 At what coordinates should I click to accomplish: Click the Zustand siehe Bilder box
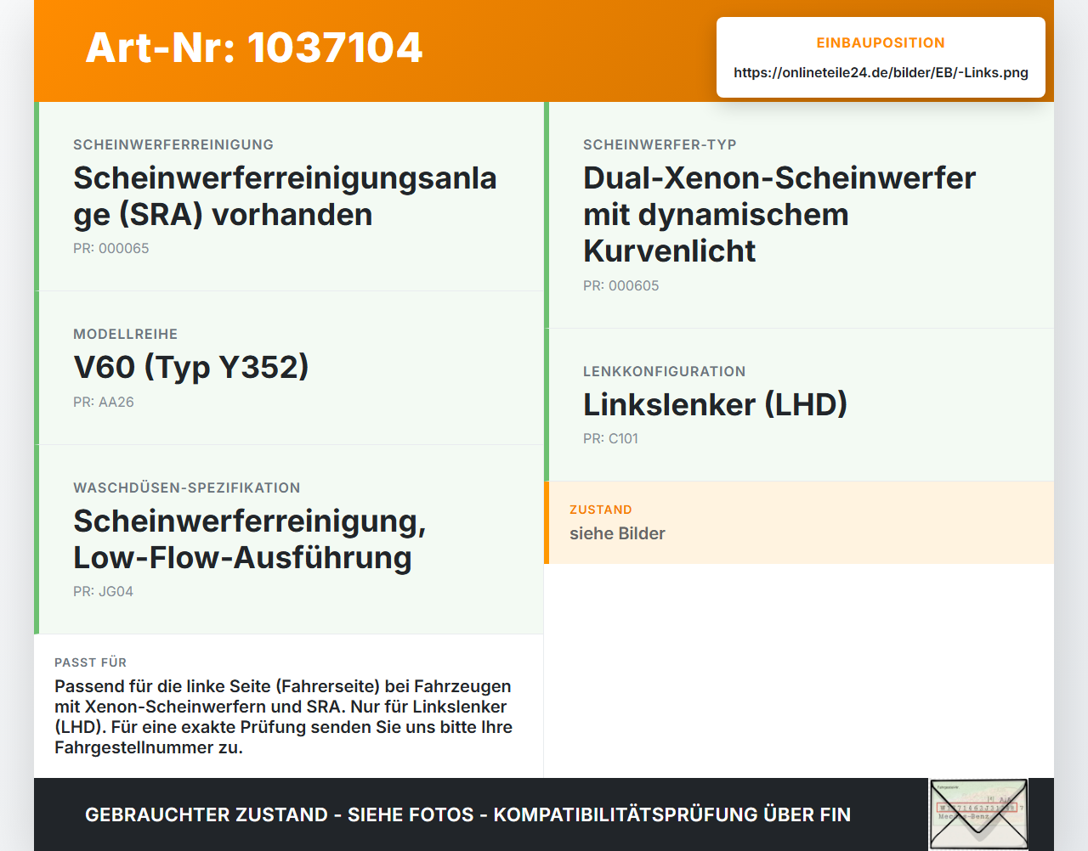tap(799, 522)
